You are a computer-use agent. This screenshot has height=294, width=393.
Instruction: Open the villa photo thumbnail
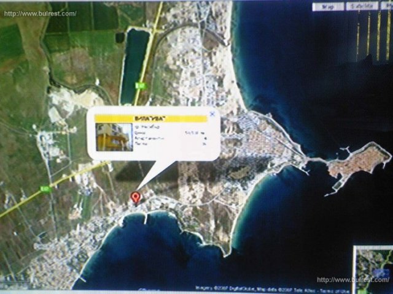[114, 136]
